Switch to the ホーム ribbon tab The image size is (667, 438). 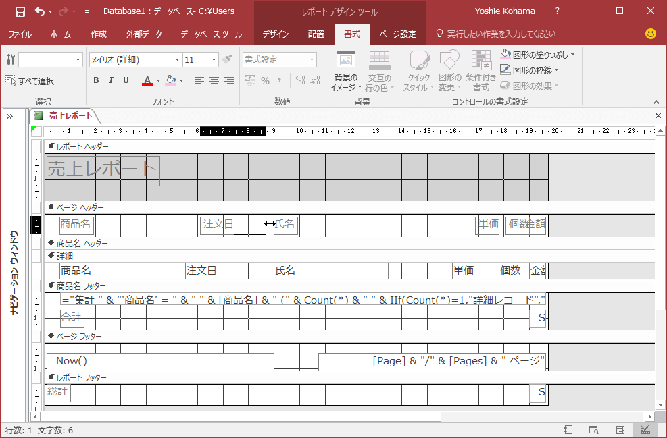[x=60, y=34]
